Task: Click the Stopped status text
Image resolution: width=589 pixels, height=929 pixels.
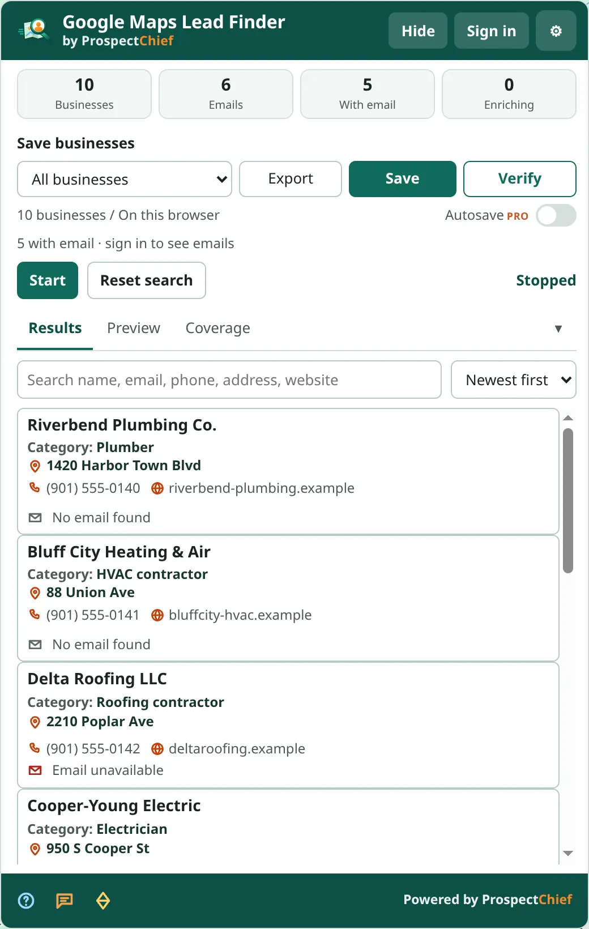Action: coord(546,280)
